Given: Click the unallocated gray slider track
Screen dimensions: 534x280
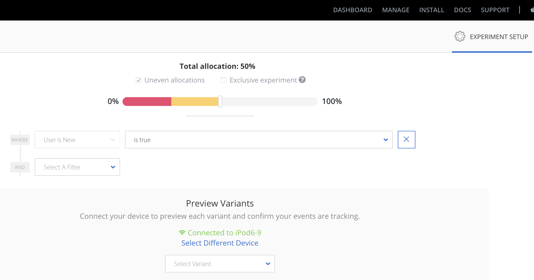Looking at the screenshot, I should (x=269, y=102).
